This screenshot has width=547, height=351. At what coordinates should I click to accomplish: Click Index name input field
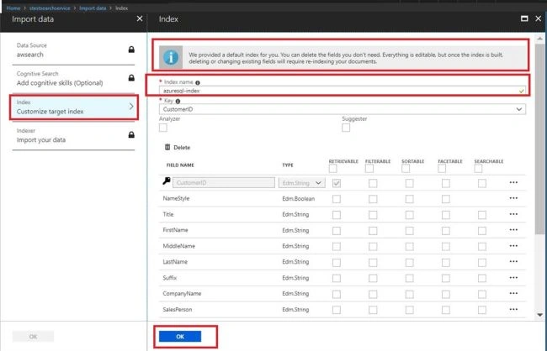(343, 91)
